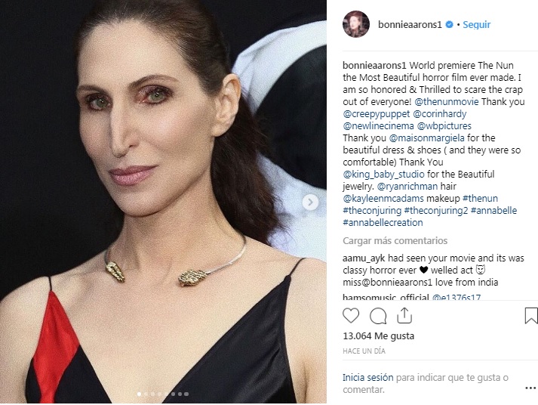This screenshot has width=538, height=405.
Task: Open the #theconjuring2 hashtag
Action: pos(435,210)
